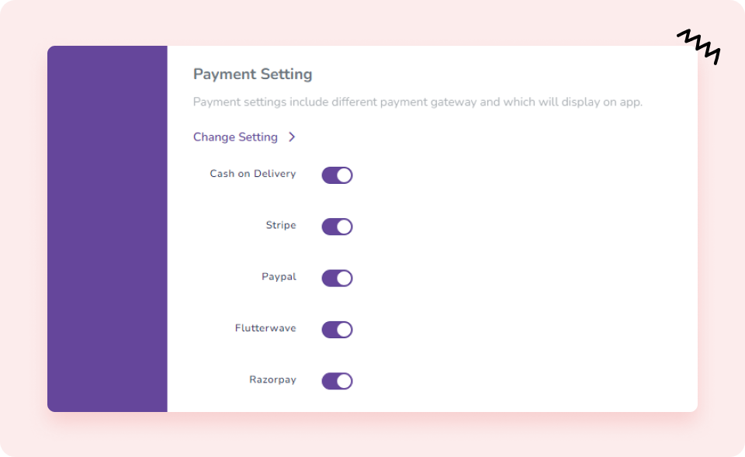The width and height of the screenshot is (745, 457).
Task: Open the Change Setting link
Action: tap(235, 137)
